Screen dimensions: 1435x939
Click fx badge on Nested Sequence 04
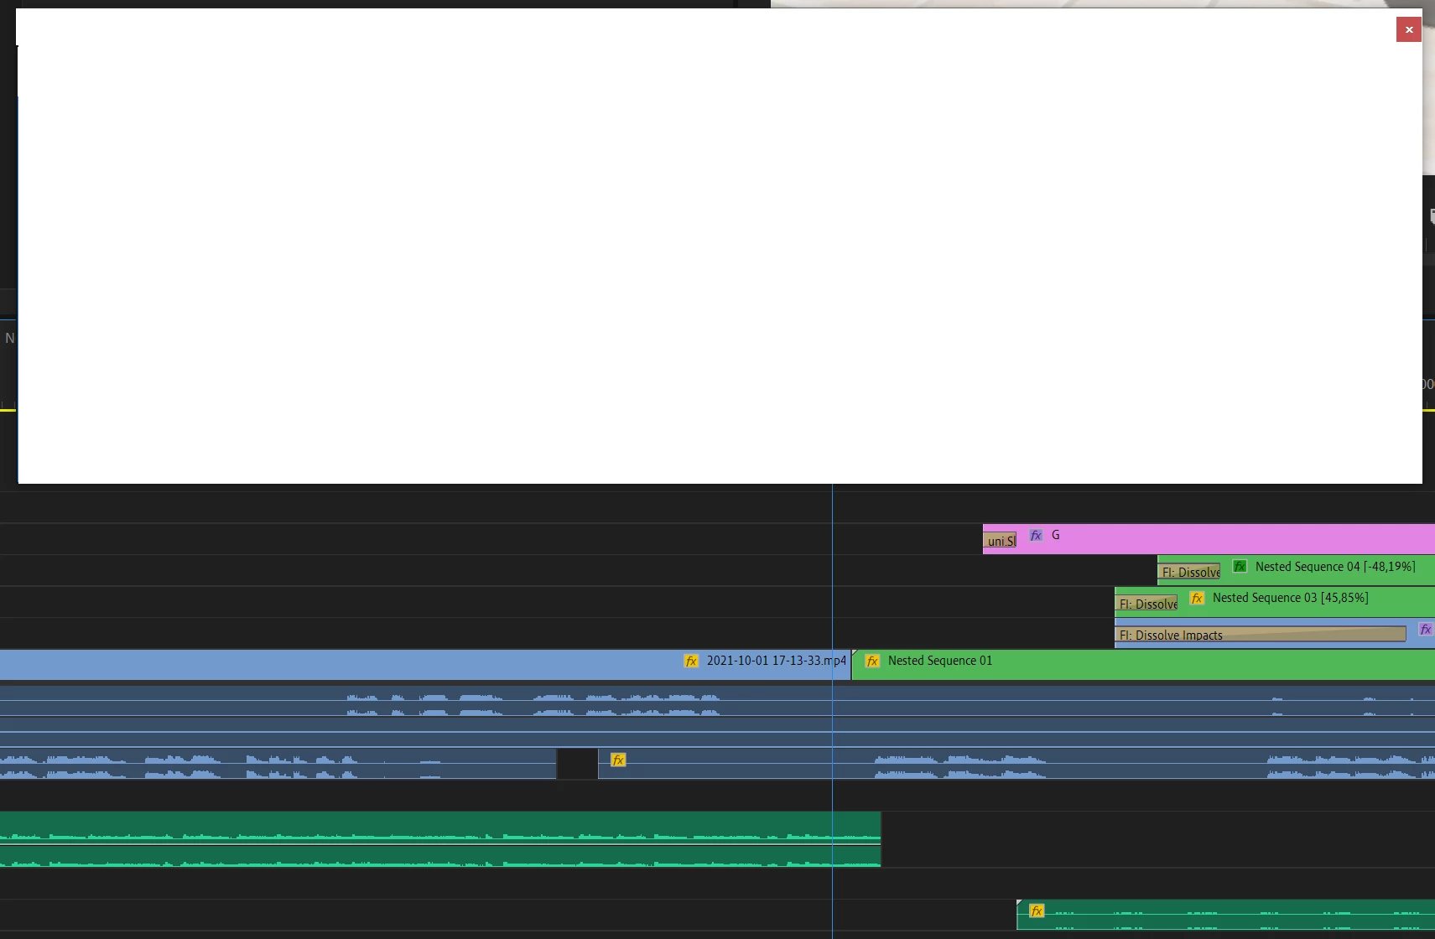tap(1240, 567)
